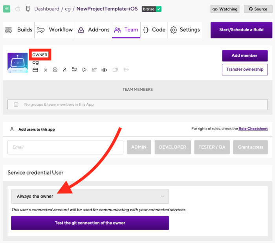The height and width of the screenshot is (243, 275).
Task: Open the Source repository button
Action: click(258, 9)
